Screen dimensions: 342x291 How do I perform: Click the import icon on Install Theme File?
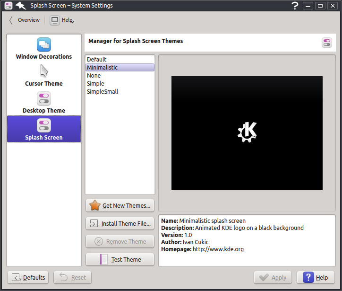click(94, 223)
